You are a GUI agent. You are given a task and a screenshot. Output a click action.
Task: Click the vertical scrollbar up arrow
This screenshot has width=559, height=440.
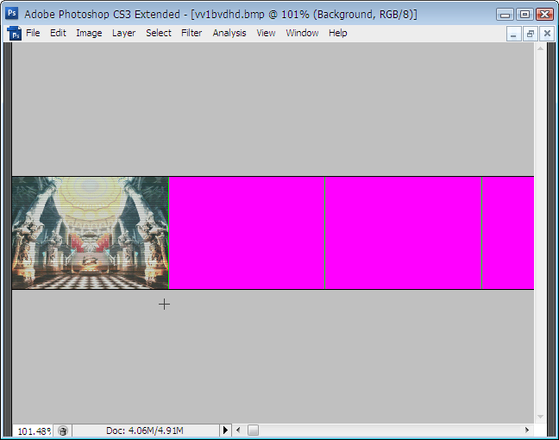541,48
